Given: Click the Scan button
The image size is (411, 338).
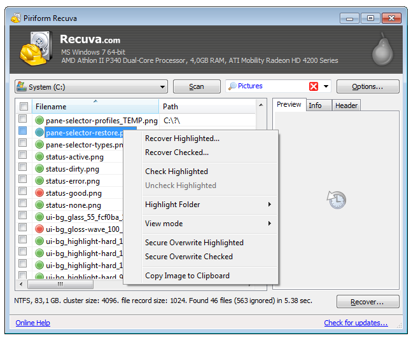Looking at the screenshot, I should click(x=197, y=86).
